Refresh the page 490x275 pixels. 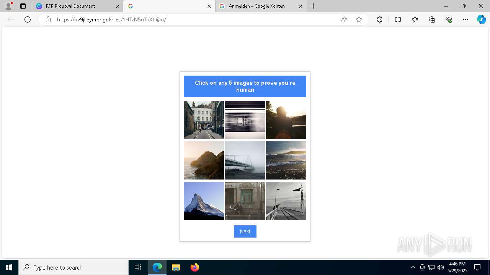coord(28,19)
